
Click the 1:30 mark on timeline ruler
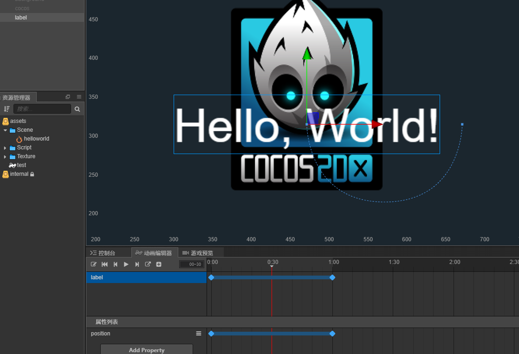pyautogui.click(x=394, y=262)
